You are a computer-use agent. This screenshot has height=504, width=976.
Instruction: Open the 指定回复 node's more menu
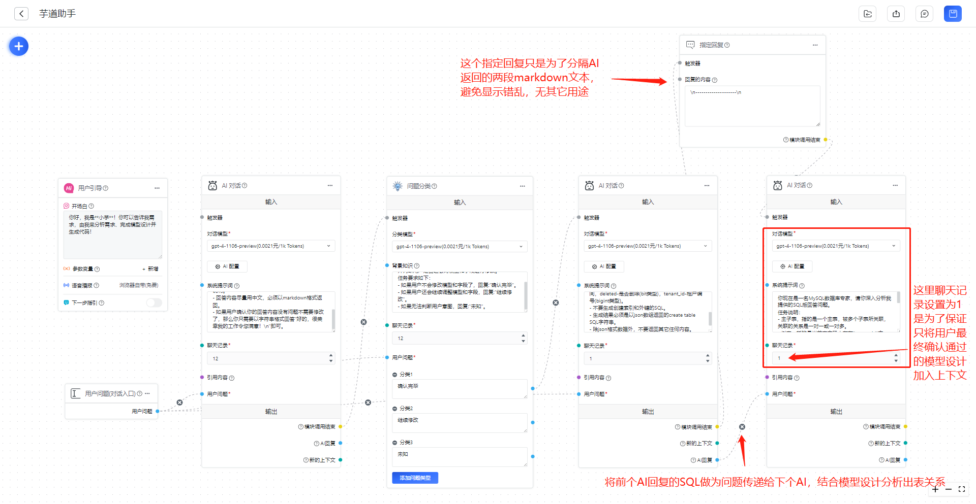point(815,45)
